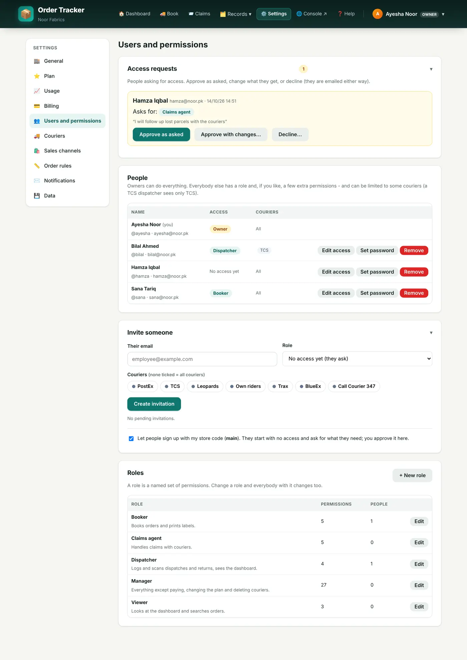Open Sales channels settings
Image resolution: width=467 pixels, height=660 pixels.
click(67, 151)
